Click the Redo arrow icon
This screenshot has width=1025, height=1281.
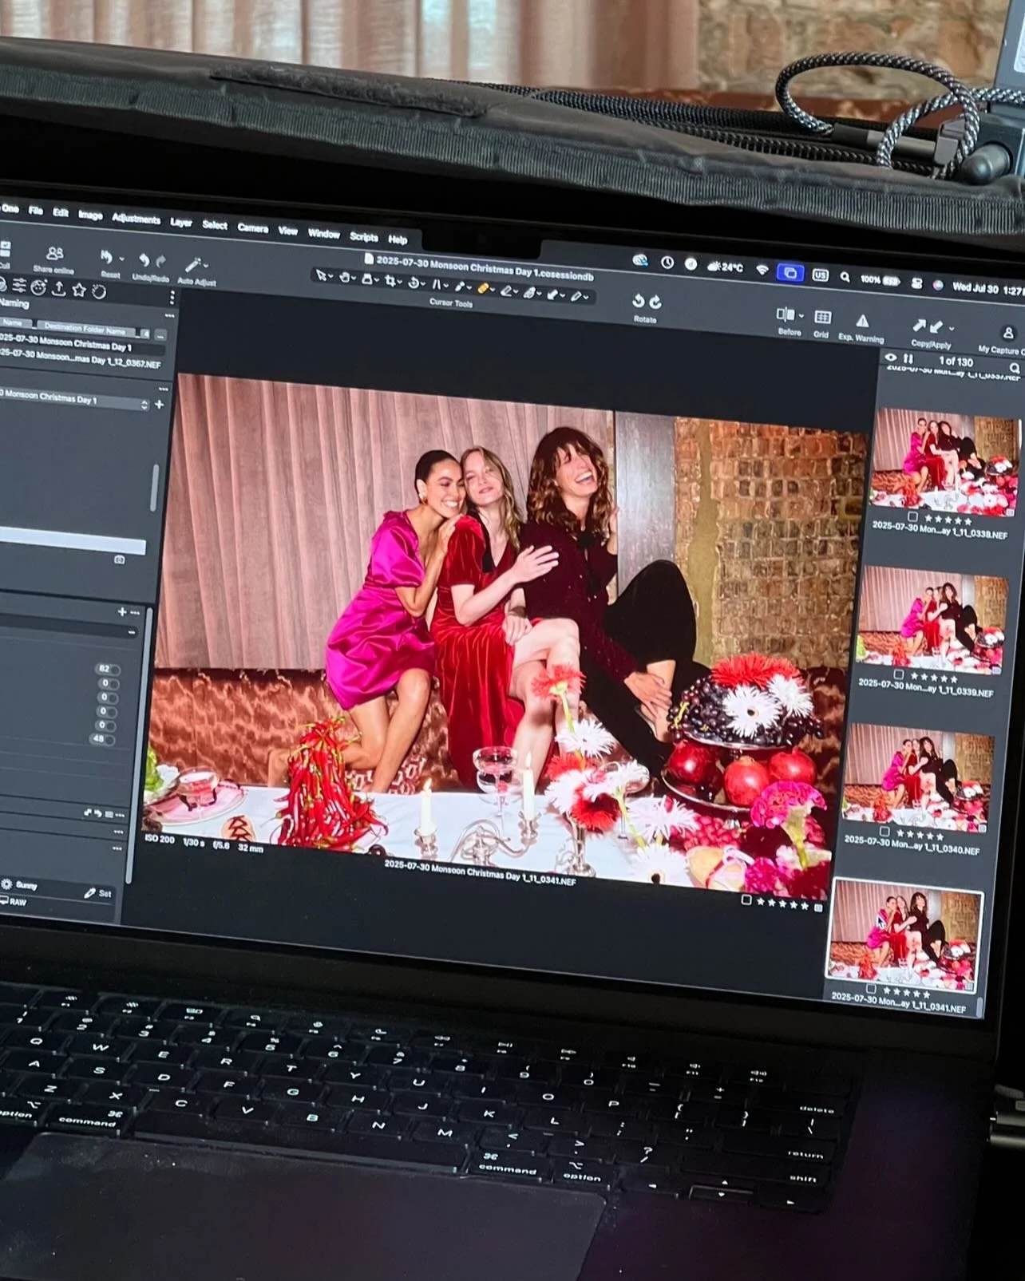[160, 261]
